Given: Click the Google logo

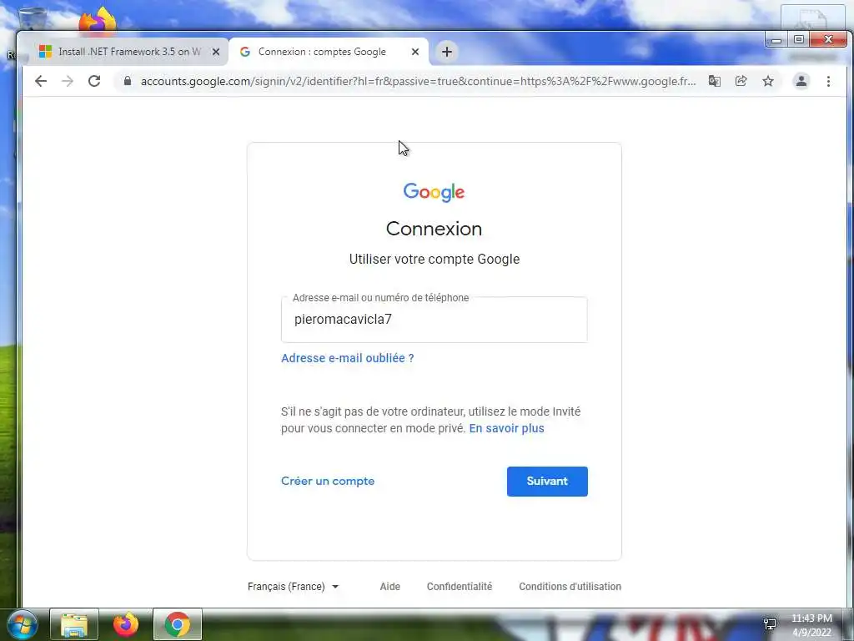Looking at the screenshot, I should [x=434, y=192].
